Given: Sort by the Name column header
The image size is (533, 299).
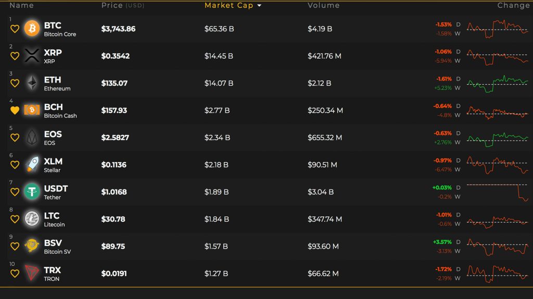Looking at the screenshot, I should click(21, 5).
